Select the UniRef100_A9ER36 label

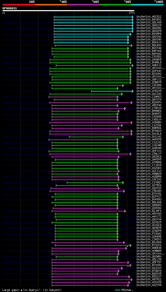click(149, 248)
